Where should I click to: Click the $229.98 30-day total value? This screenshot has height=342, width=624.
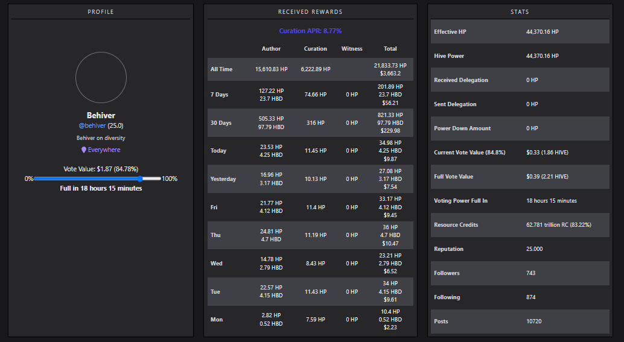(x=390, y=131)
